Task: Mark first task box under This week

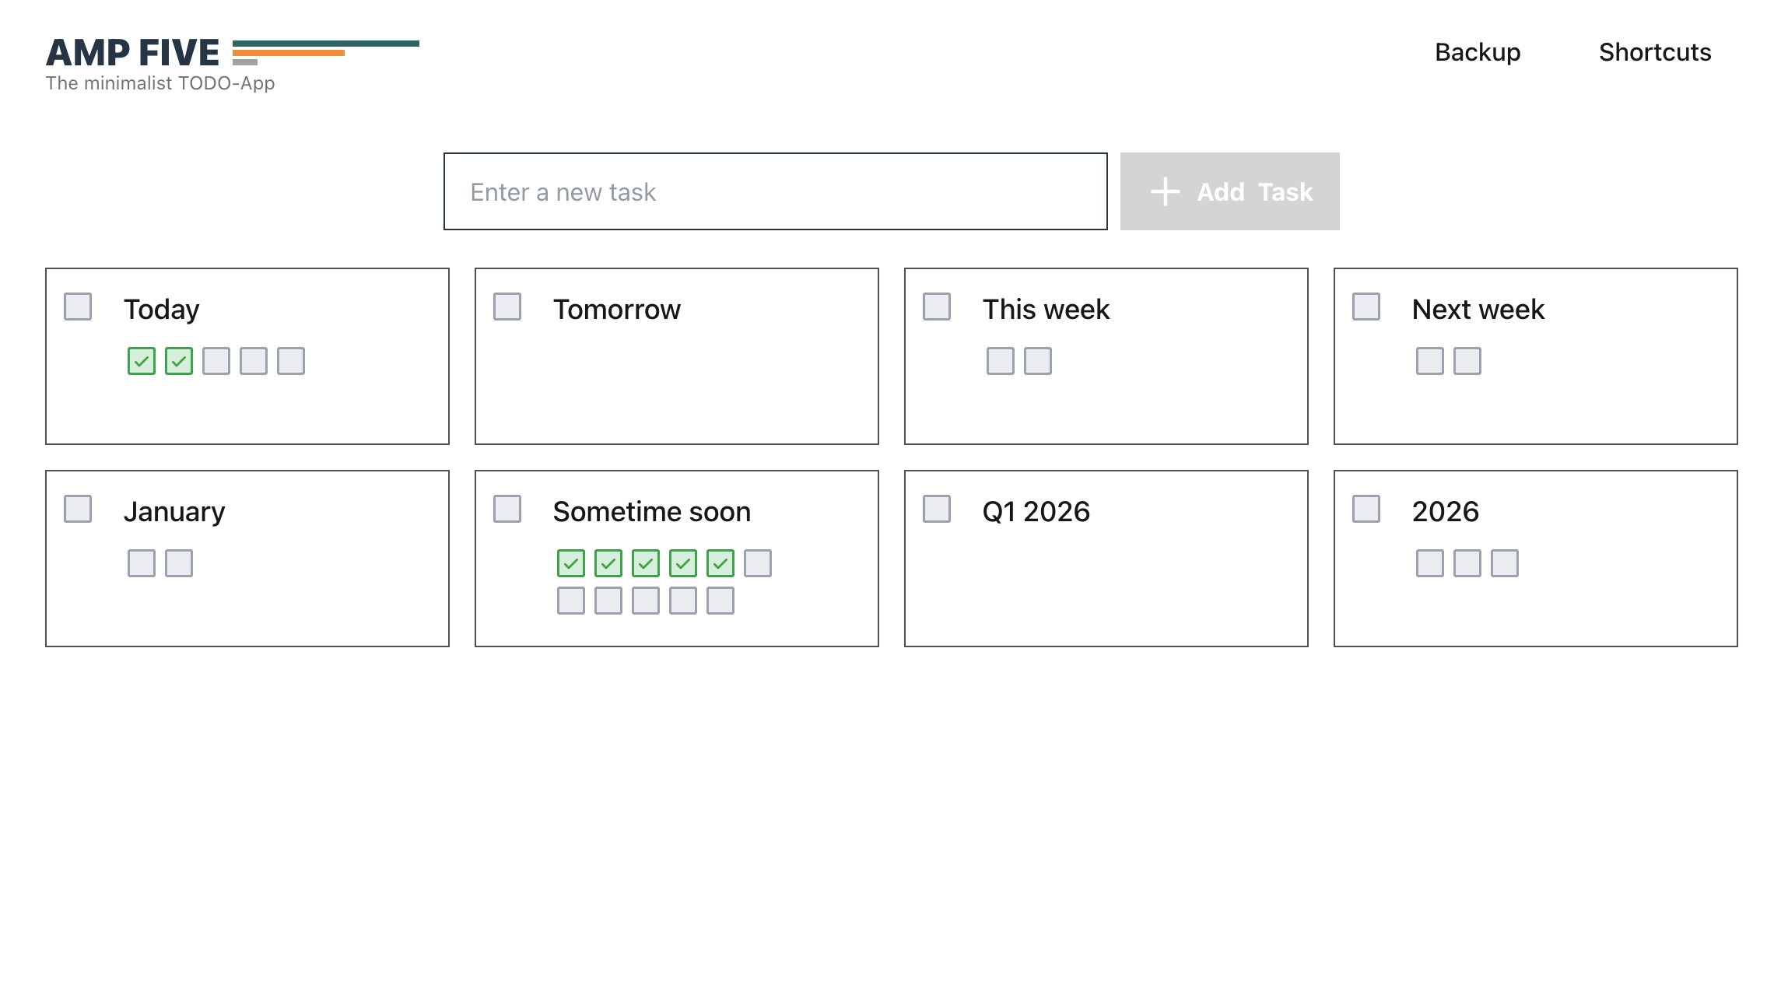Action: click(x=1001, y=361)
